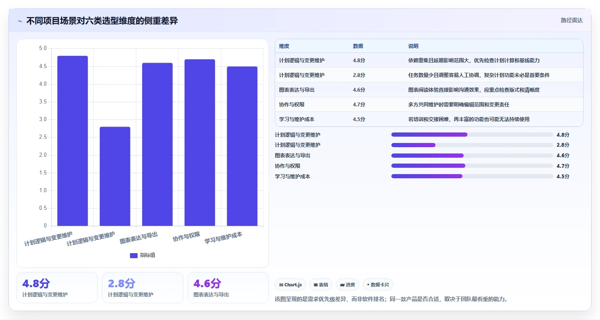Image resolution: width=600 pixels, height=320 pixels.
Task: Click the 数据 column header
Action: click(x=358, y=46)
